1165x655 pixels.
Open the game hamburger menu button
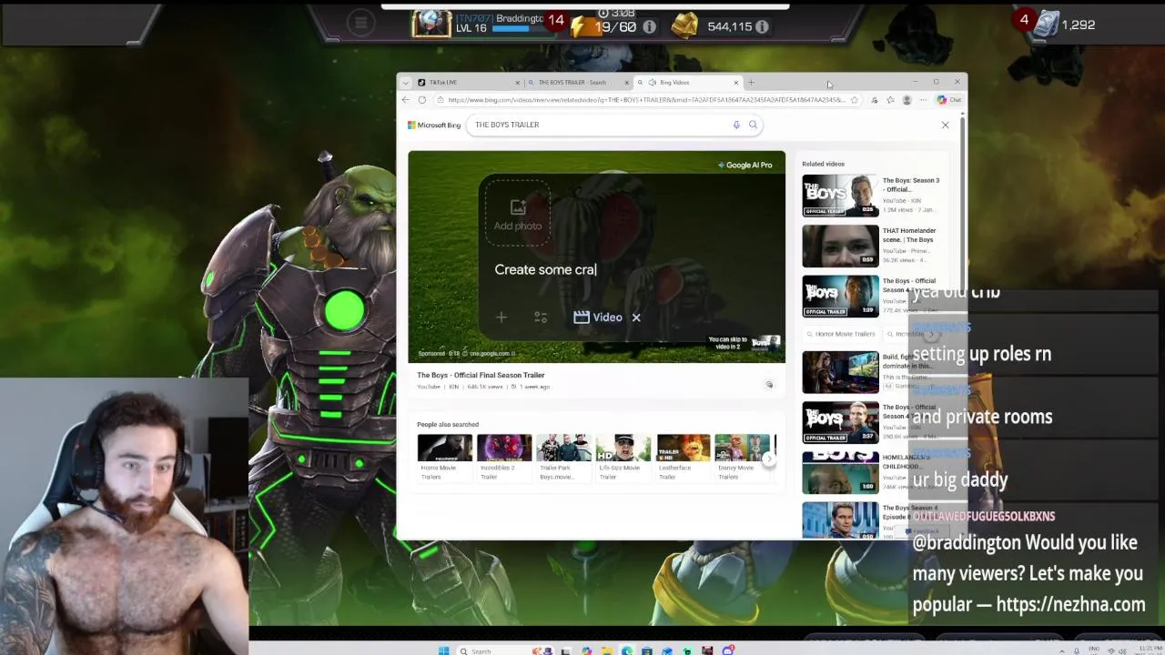click(x=361, y=24)
